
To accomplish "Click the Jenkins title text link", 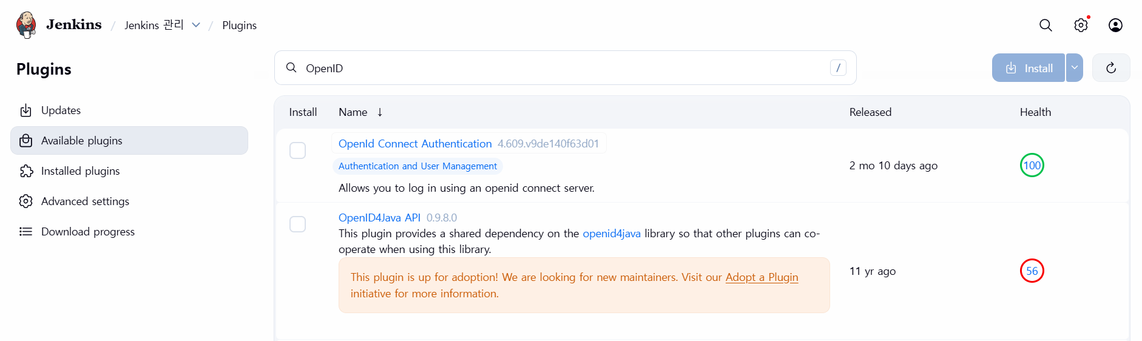I will [74, 25].
